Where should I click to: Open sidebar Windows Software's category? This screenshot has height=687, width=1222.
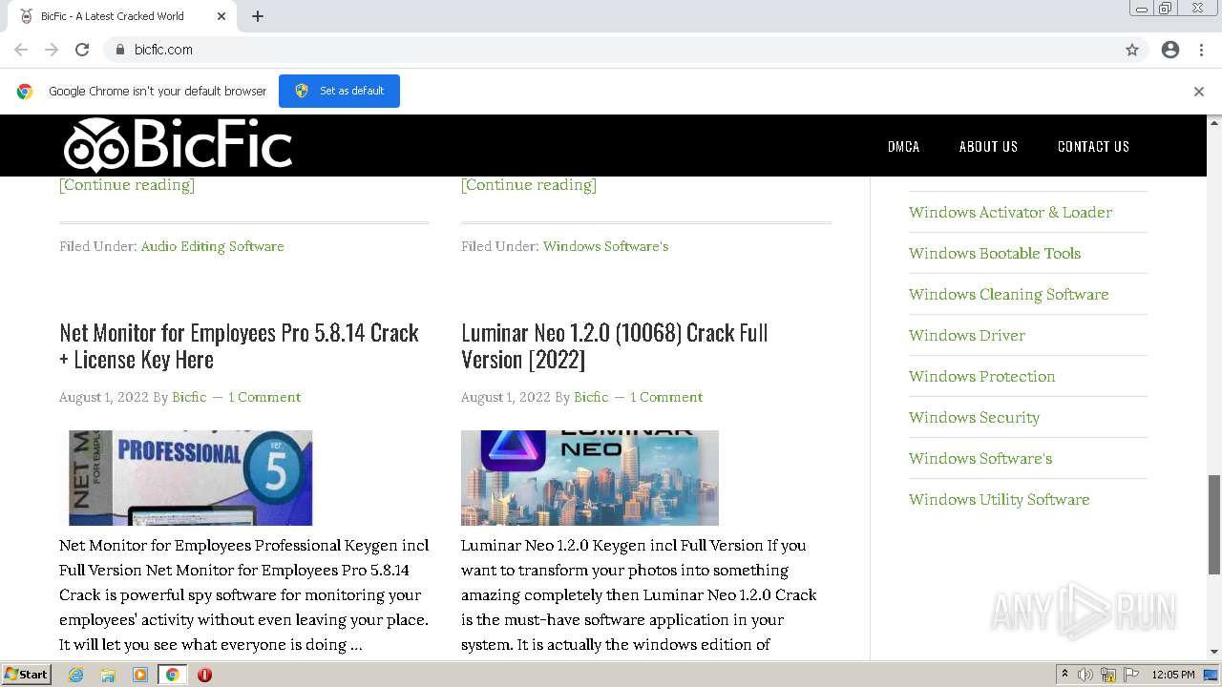point(980,458)
